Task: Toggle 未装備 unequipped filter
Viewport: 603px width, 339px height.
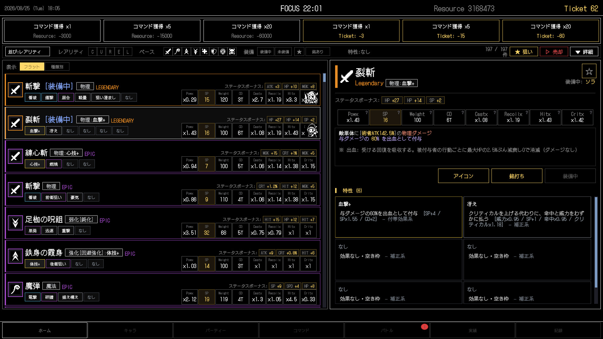Action: coord(283,52)
